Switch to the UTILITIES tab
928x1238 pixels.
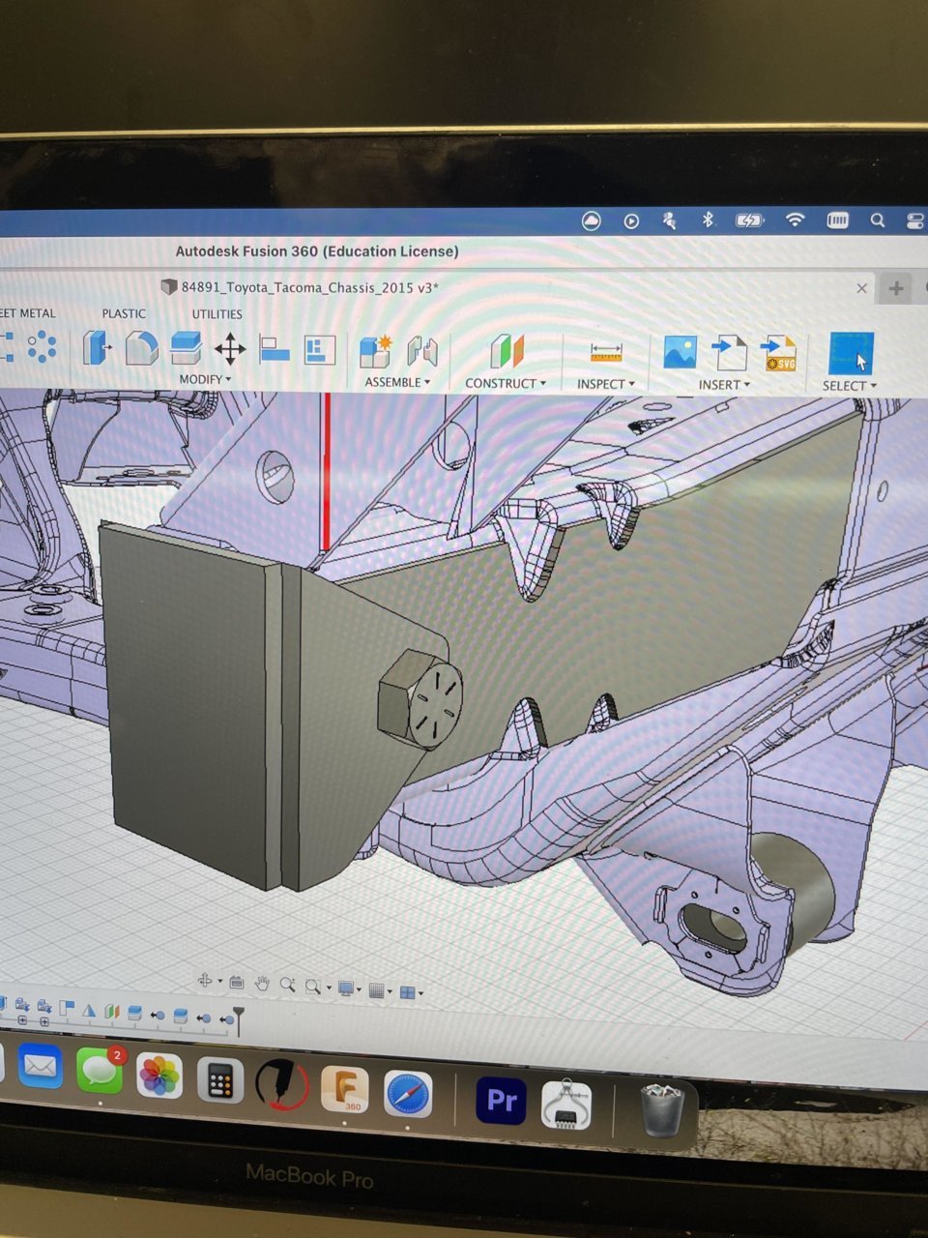coord(217,314)
